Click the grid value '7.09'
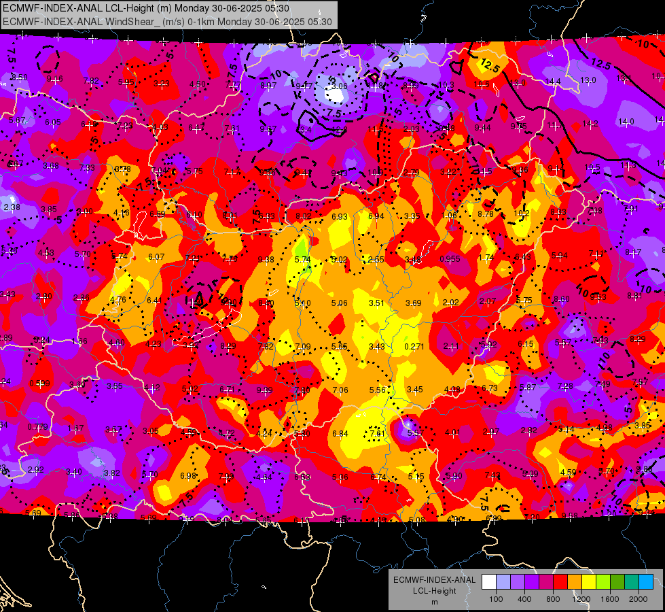665x612 pixels. (x=303, y=347)
